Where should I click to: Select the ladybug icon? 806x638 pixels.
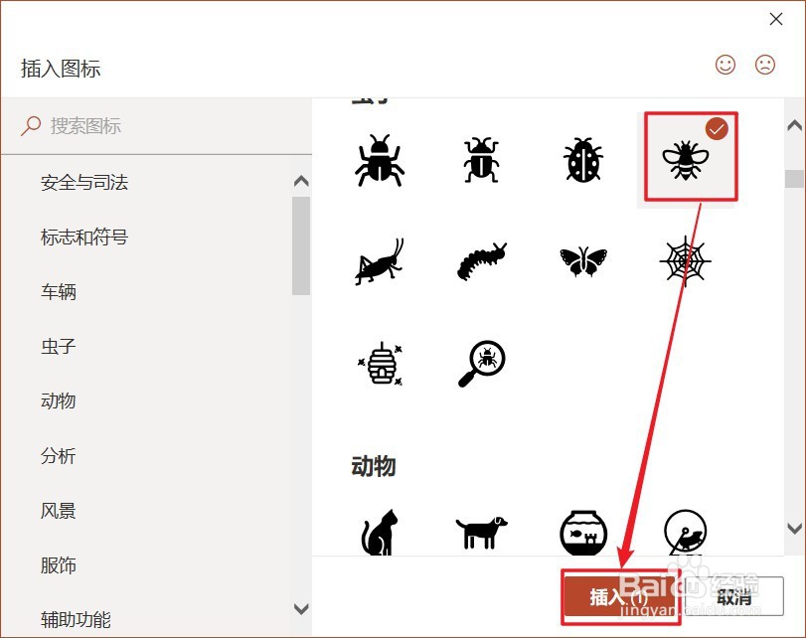coord(583,159)
